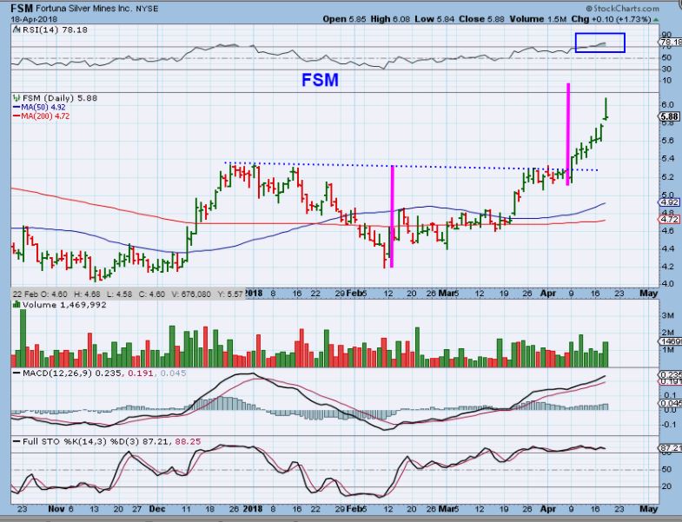Click the 'MA(50) 4.92' legend text

[43, 107]
